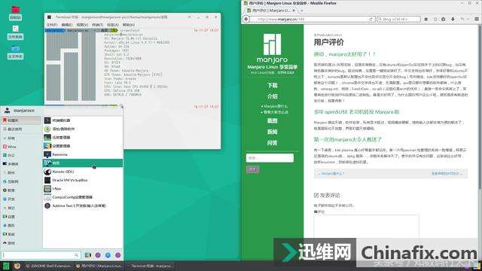482x271 pixels.
Task: Click the highlighted green app menu entry
Action: click(83, 163)
